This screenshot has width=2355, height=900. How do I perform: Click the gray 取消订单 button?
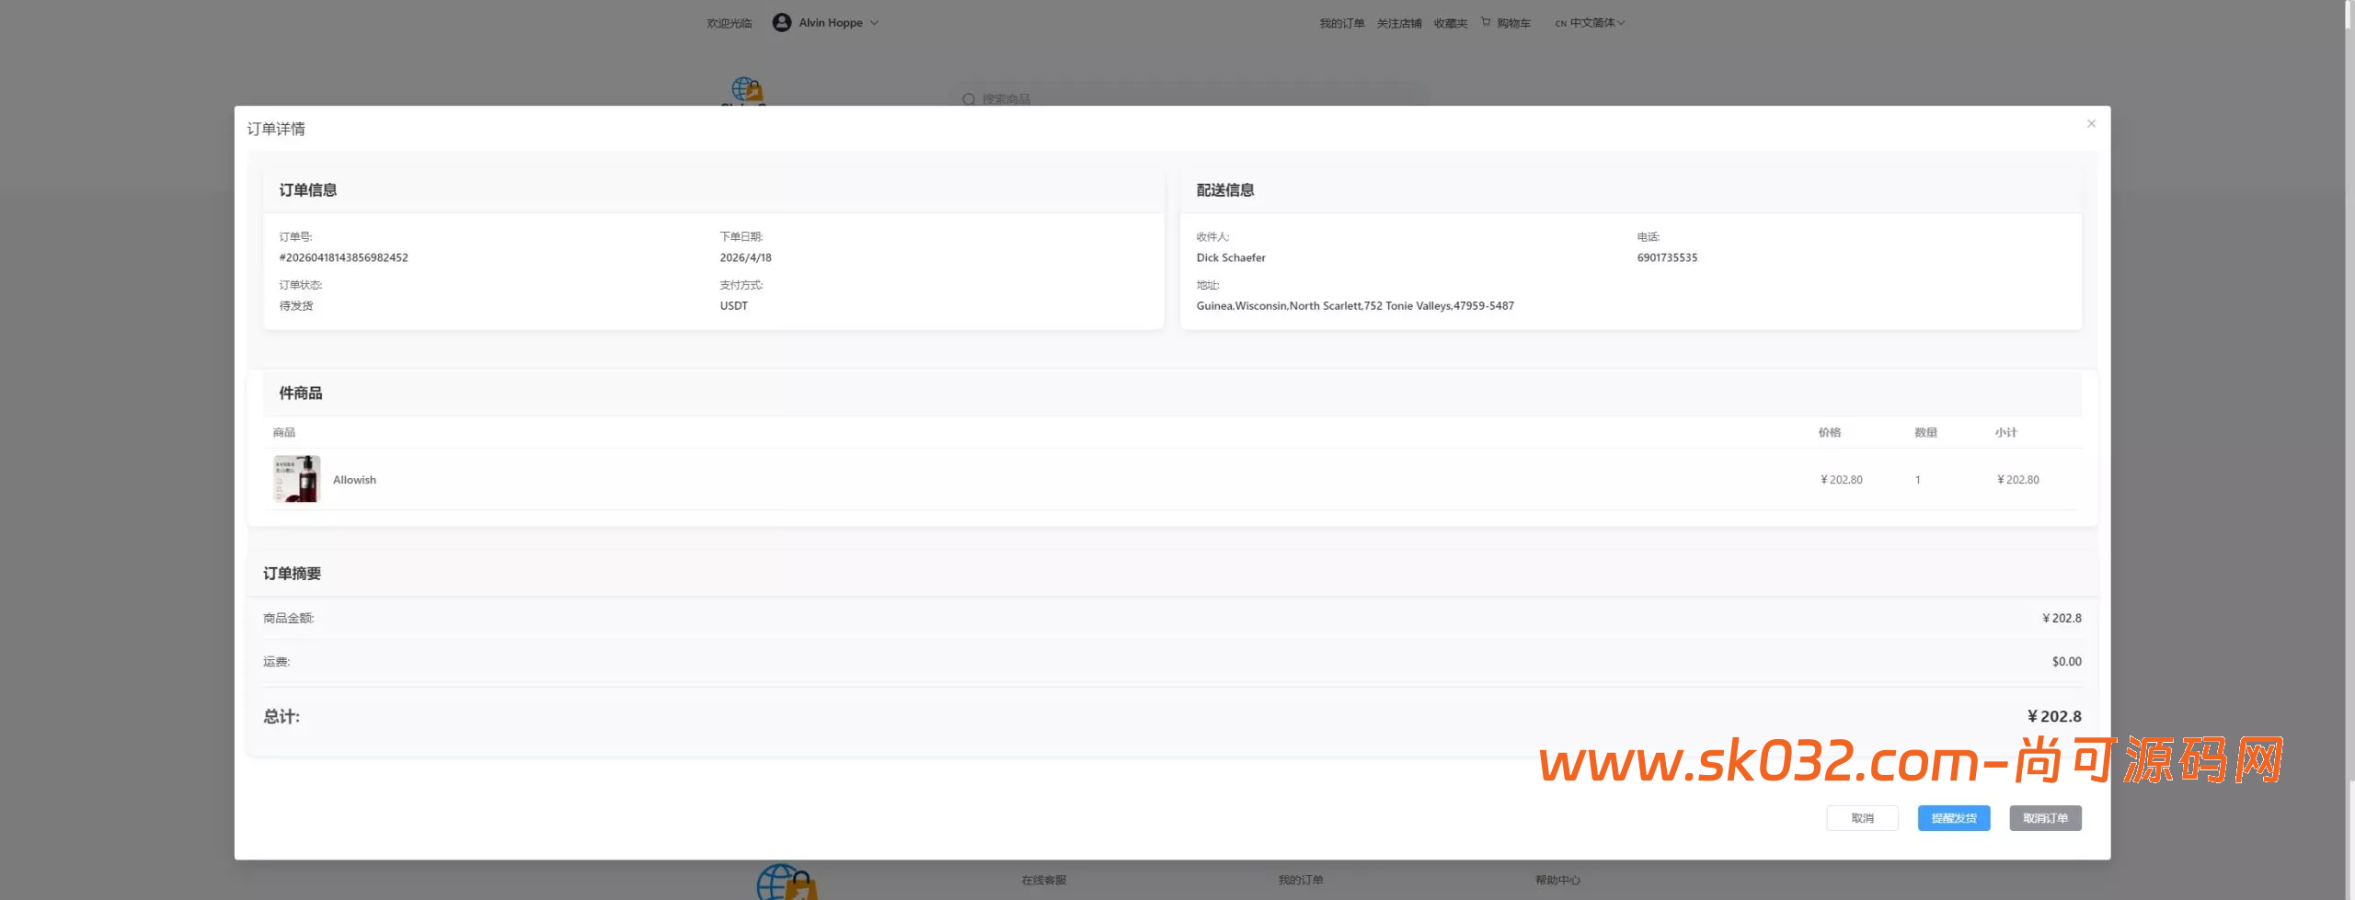2045,818
